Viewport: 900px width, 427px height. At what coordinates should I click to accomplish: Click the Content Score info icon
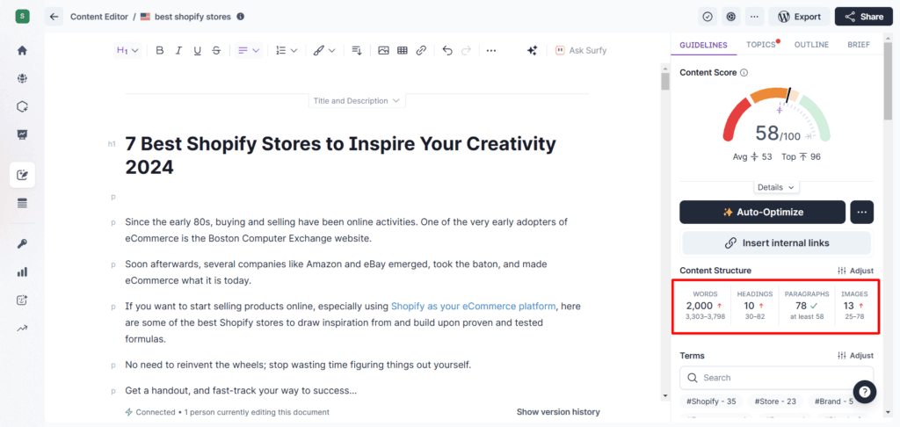pos(744,73)
